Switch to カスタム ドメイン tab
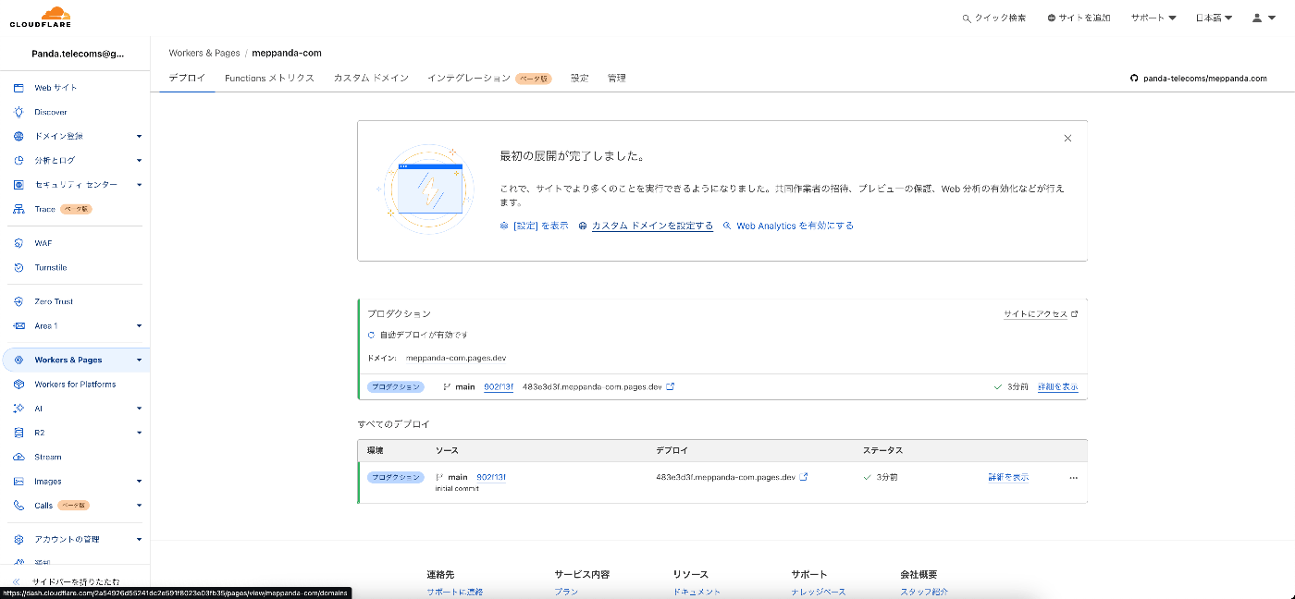Image resolution: width=1295 pixels, height=599 pixels. point(371,79)
